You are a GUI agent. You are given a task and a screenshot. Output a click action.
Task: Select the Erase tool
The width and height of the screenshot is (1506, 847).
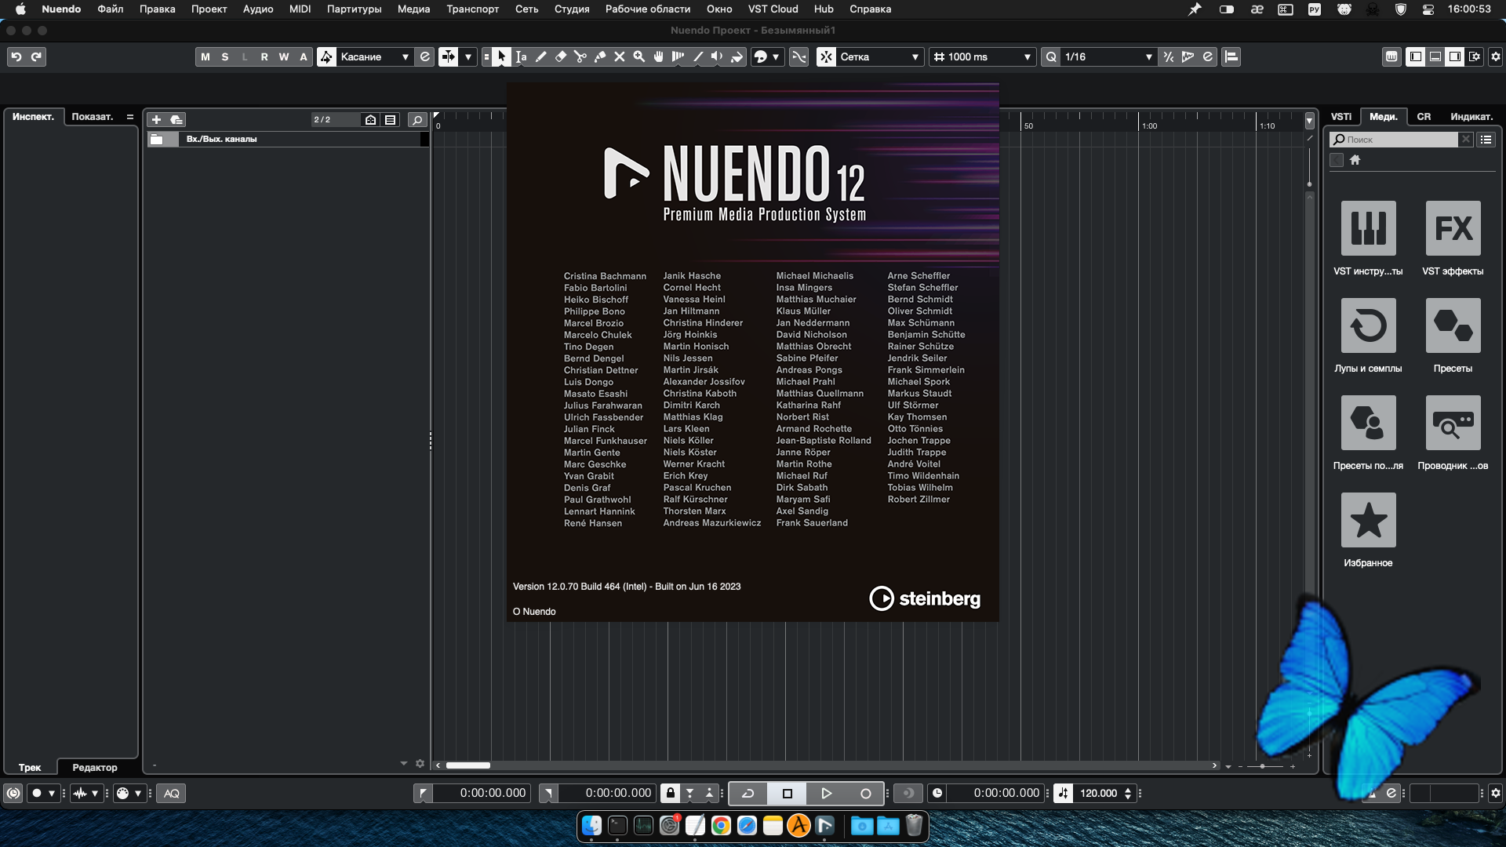tap(561, 56)
